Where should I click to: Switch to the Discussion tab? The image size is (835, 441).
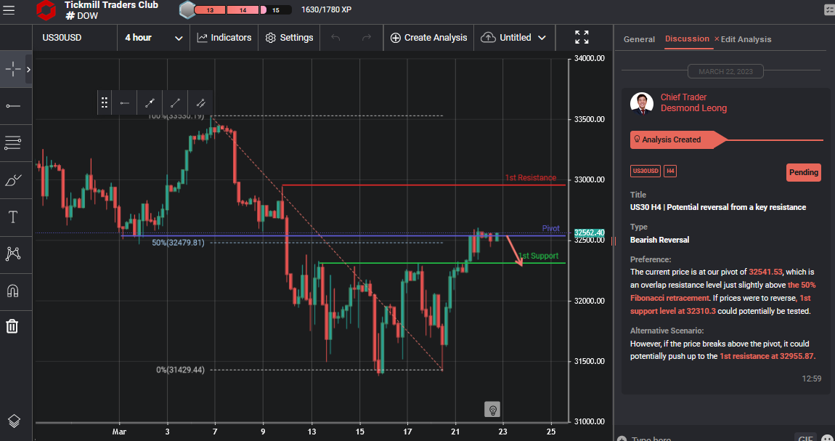pyautogui.click(x=687, y=39)
